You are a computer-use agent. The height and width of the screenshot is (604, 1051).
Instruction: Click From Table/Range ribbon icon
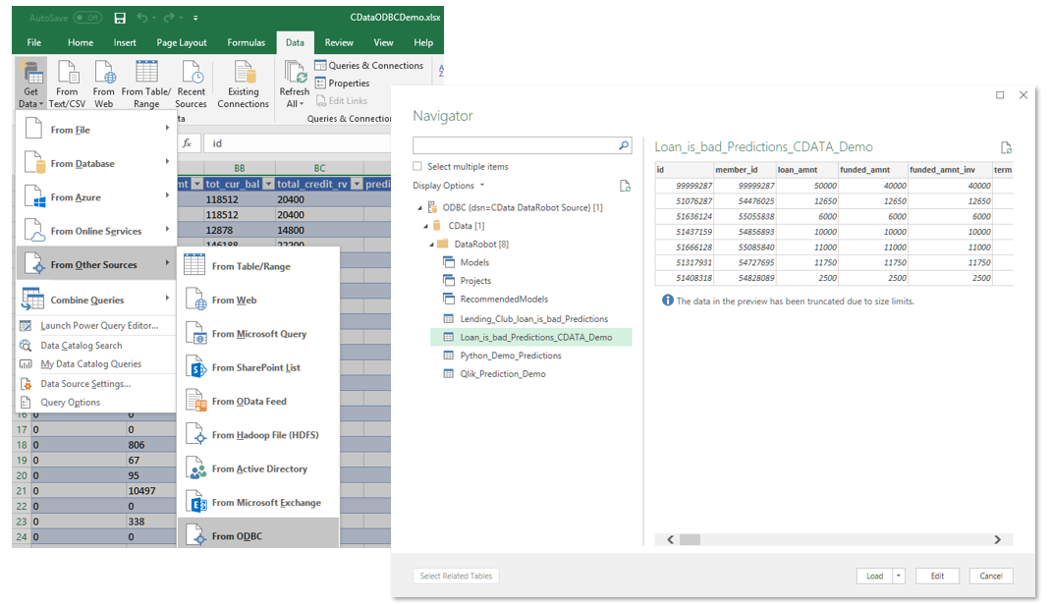(x=146, y=83)
